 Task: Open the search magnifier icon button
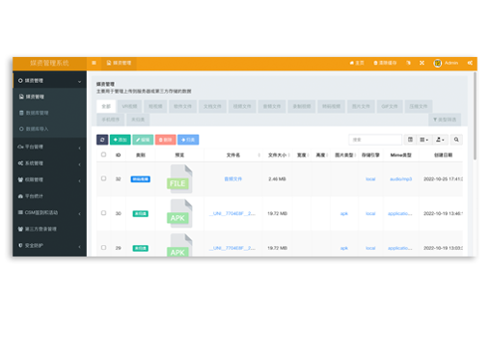(456, 140)
